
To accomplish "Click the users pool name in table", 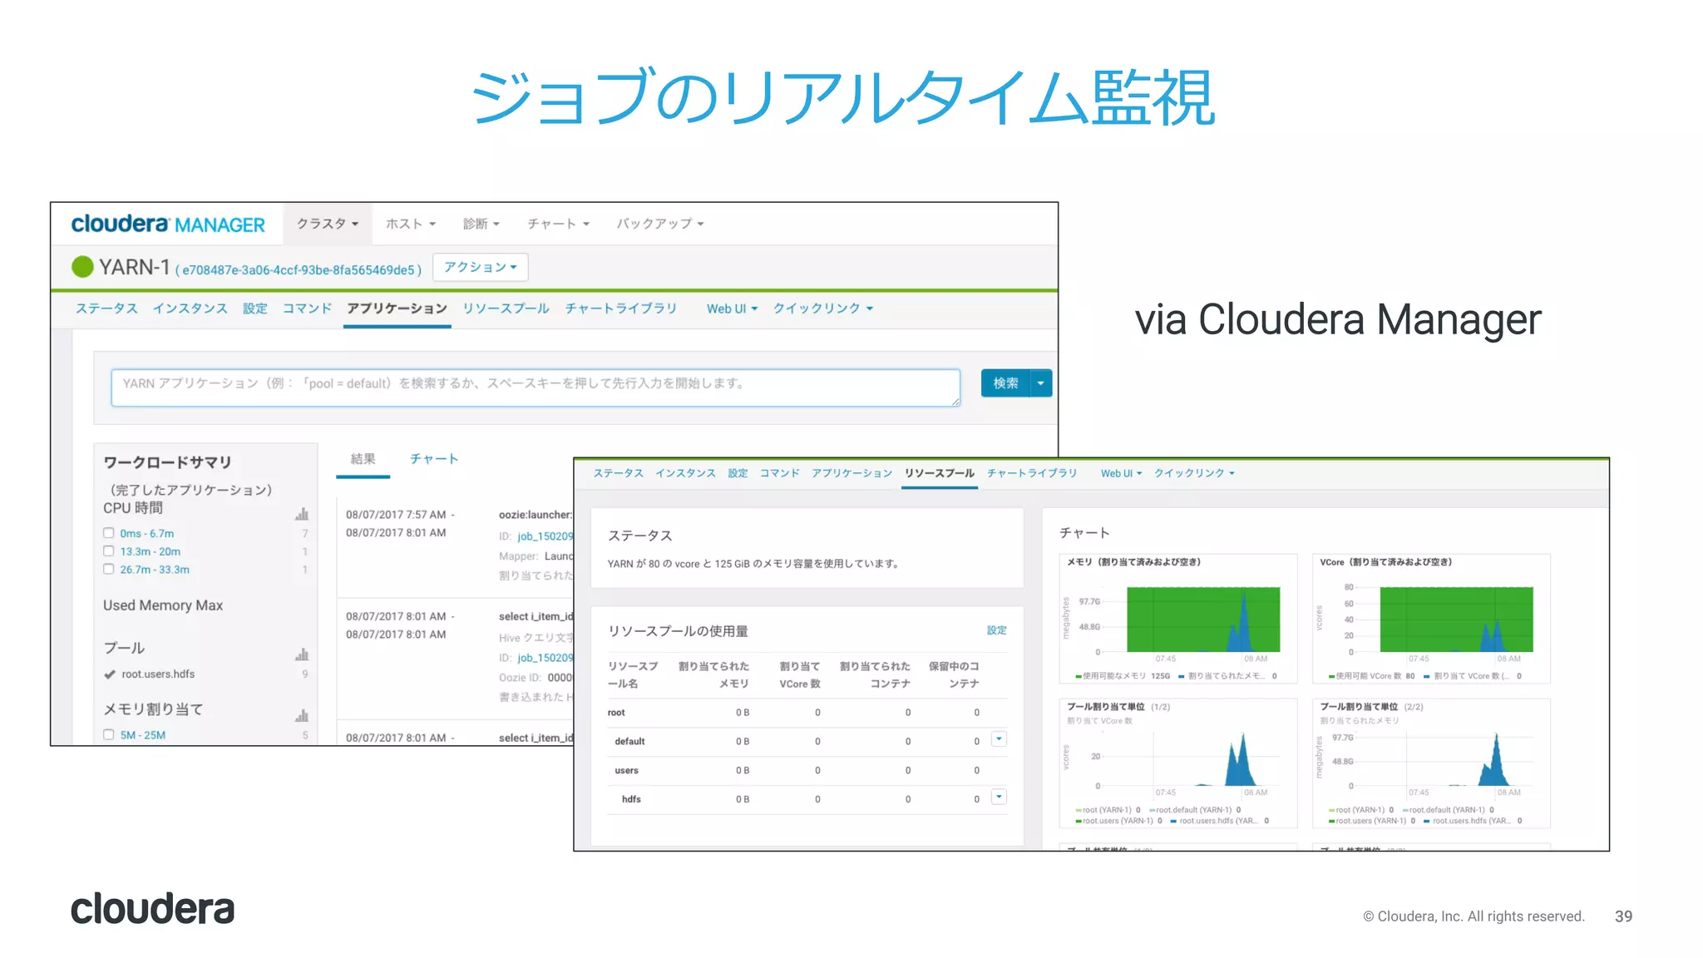I will (x=626, y=771).
